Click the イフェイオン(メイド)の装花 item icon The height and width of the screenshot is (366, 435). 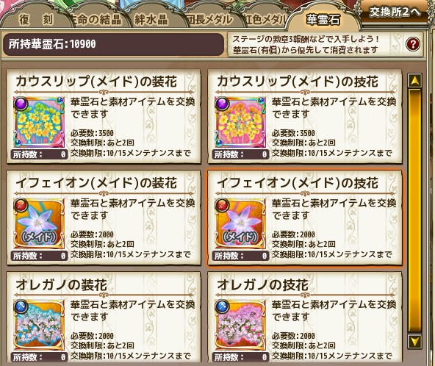[39, 223]
